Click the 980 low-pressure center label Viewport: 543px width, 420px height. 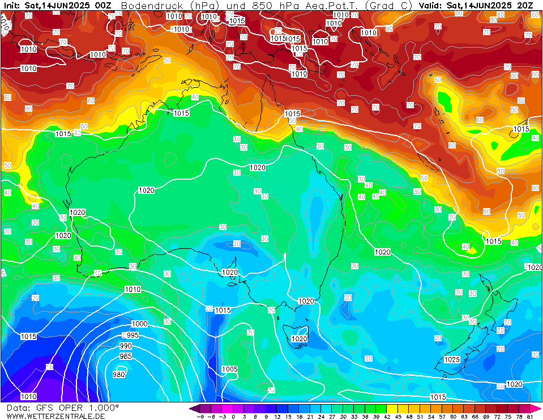click(x=119, y=374)
